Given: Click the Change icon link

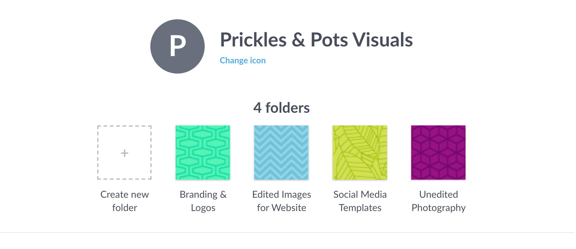Looking at the screenshot, I should (x=243, y=61).
